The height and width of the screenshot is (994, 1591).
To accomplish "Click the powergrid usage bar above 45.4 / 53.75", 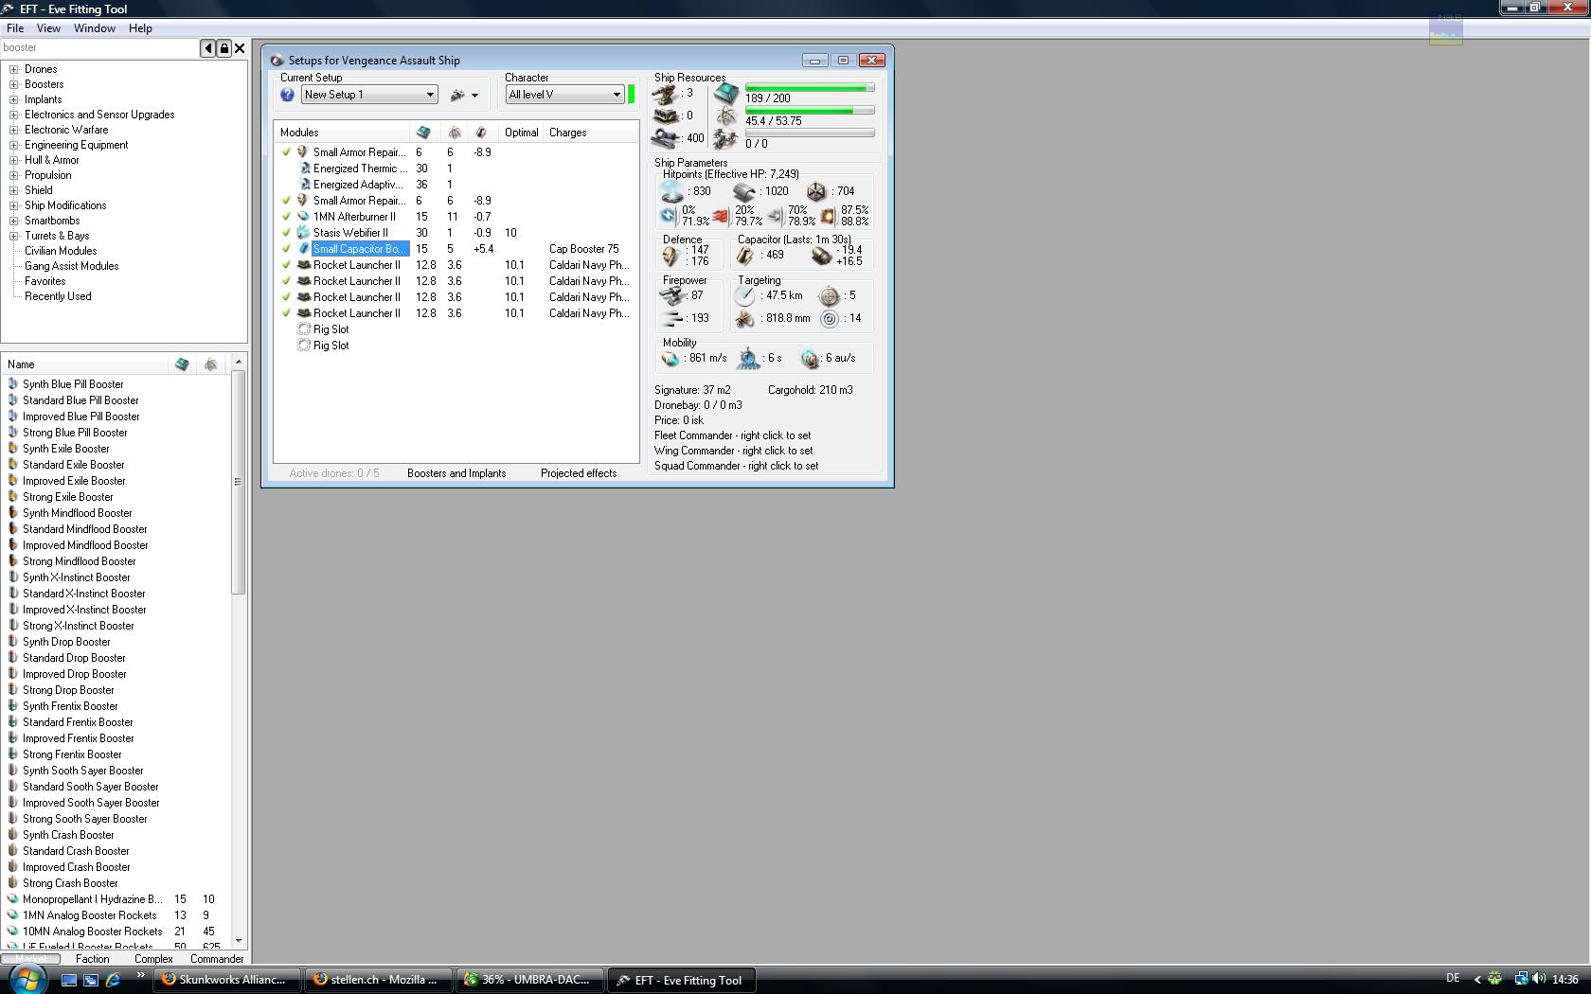I will point(810,111).
